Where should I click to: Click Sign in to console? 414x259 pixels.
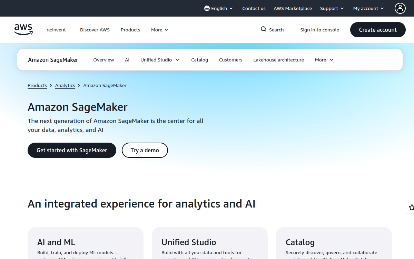pos(319,30)
